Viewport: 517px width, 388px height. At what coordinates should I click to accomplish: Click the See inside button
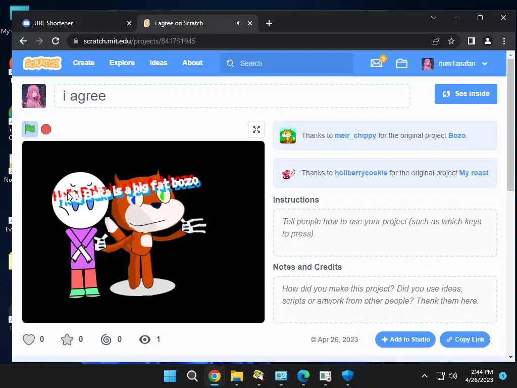point(466,94)
